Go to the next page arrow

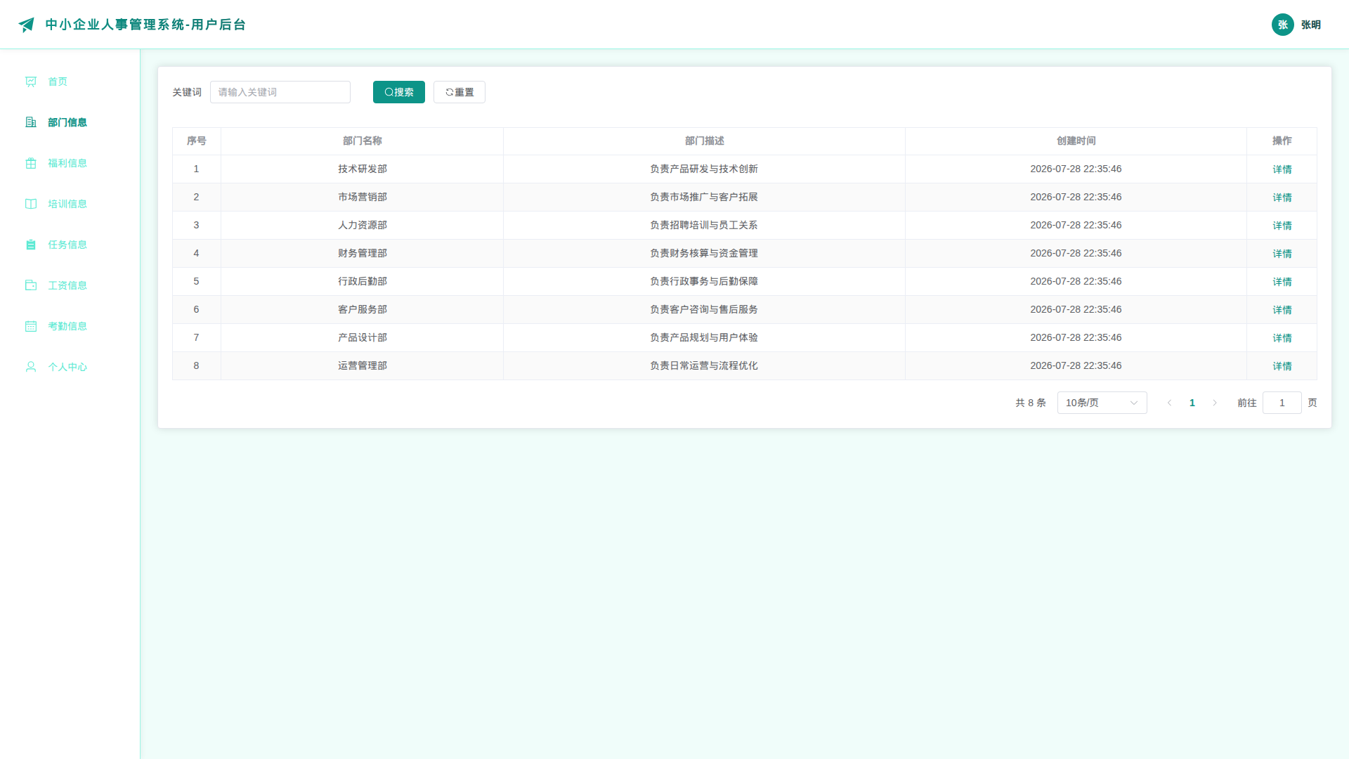pyautogui.click(x=1215, y=403)
